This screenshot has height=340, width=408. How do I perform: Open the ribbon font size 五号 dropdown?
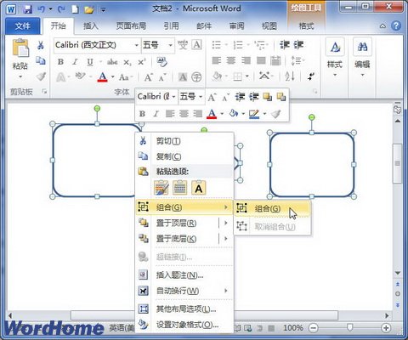171,45
